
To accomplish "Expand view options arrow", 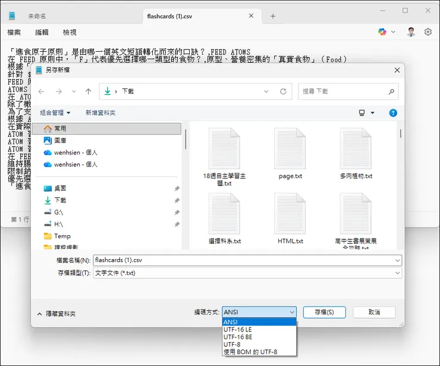I will (x=373, y=113).
